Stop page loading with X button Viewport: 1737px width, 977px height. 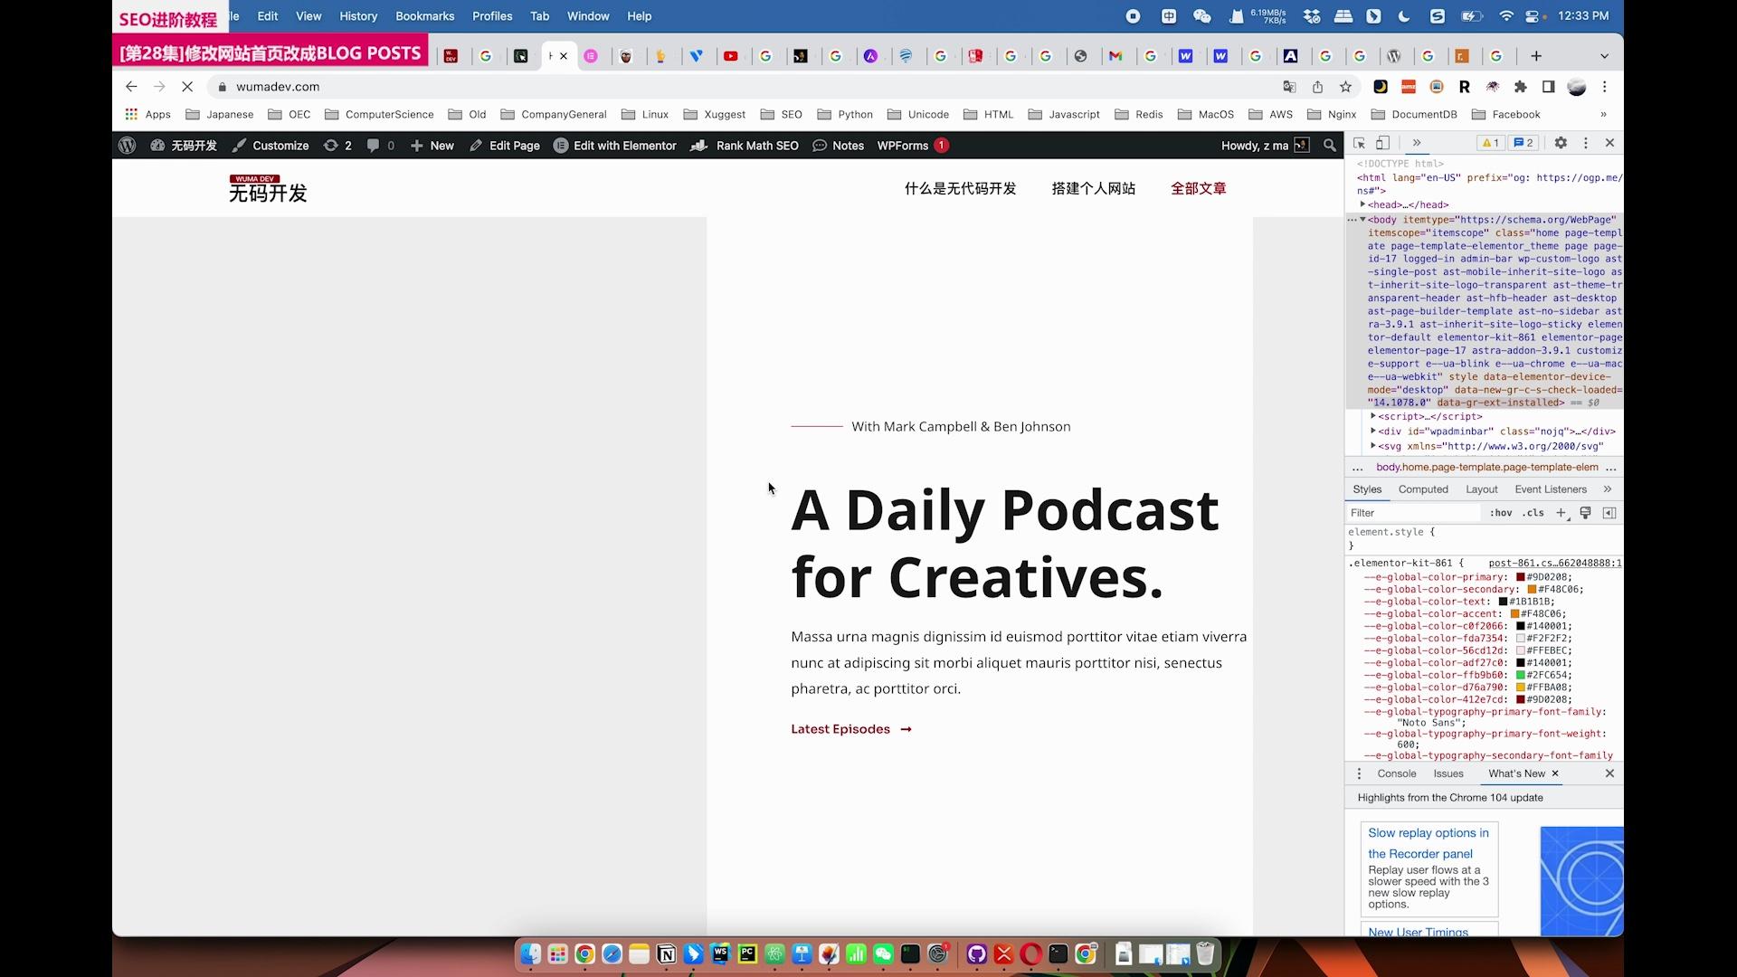(187, 87)
